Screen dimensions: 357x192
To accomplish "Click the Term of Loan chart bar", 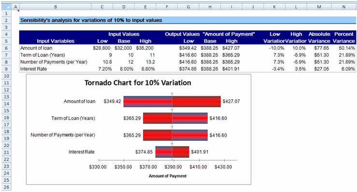I will click(175, 118).
